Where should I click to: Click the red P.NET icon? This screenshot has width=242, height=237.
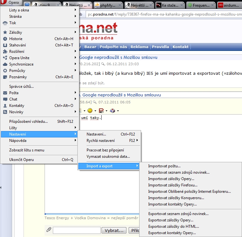tap(101, 111)
